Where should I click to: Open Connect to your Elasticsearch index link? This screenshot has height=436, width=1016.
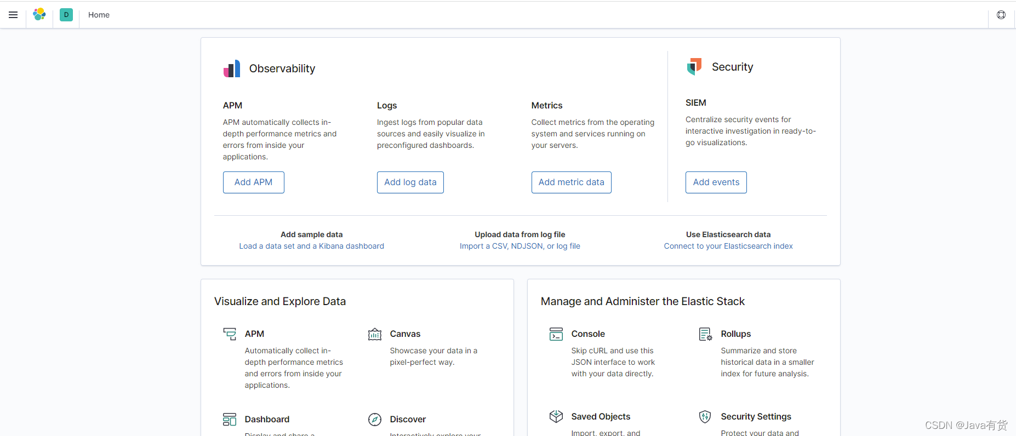point(728,246)
